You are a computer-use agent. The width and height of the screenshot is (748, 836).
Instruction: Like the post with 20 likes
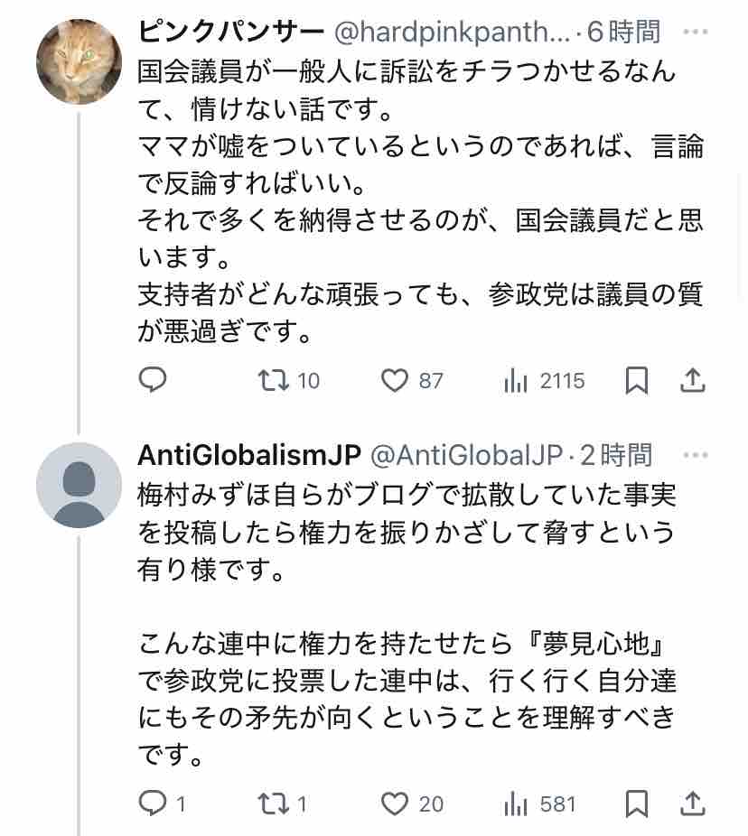[395, 803]
